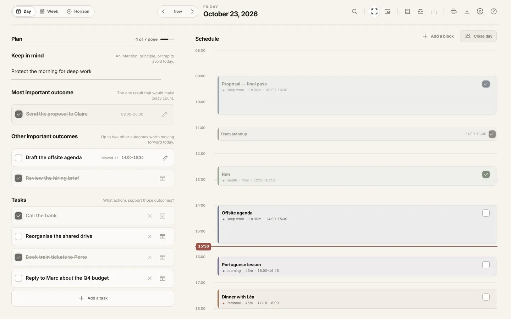This screenshot has width=511, height=319.
Task: Remove the Call the bank task
Action: [150, 216]
